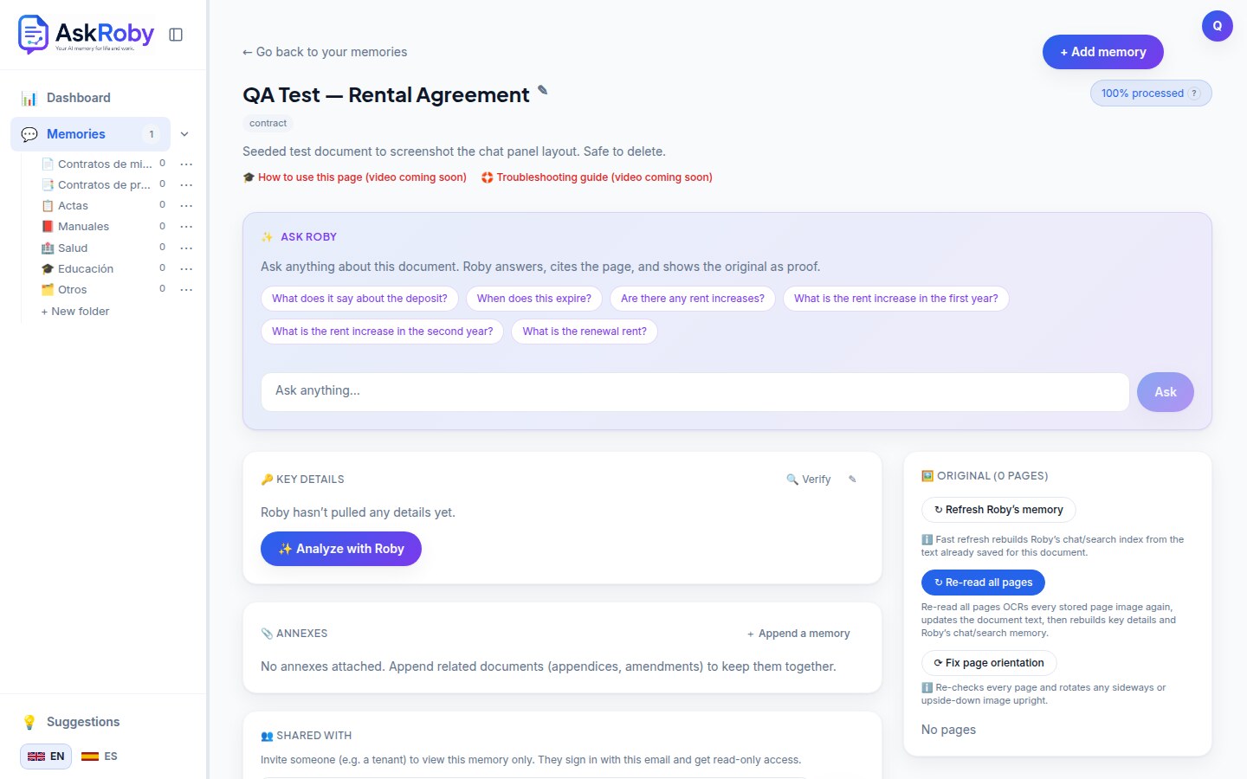Open the three-dot menu for Otros
The image size is (1247, 779).
[x=186, y=289]
